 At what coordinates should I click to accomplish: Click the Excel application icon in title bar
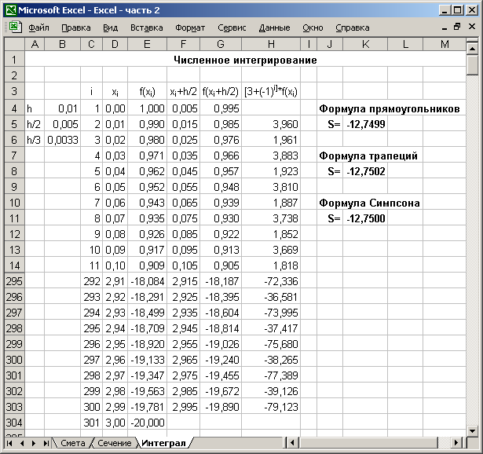click(11, 10)
